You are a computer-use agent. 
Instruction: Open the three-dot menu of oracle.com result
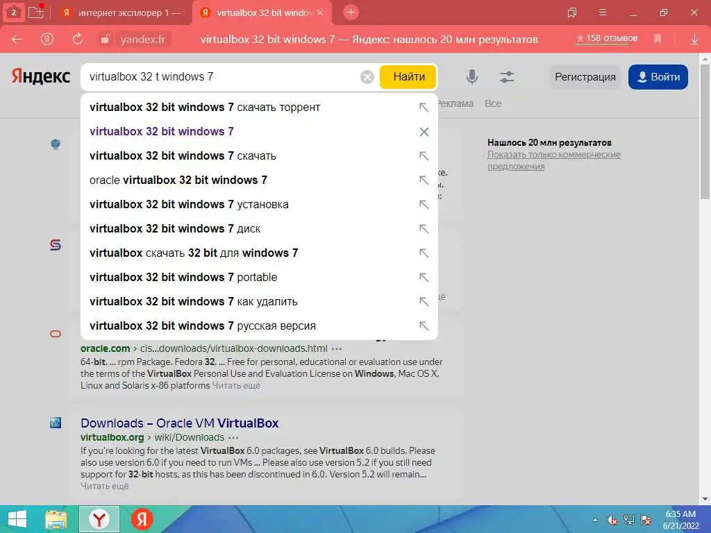pyautogui.click(x=337, y=349)
